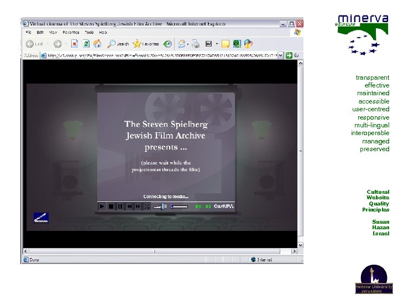
Task: Minimize the Internet Explorer window
Action: [283, 24]
